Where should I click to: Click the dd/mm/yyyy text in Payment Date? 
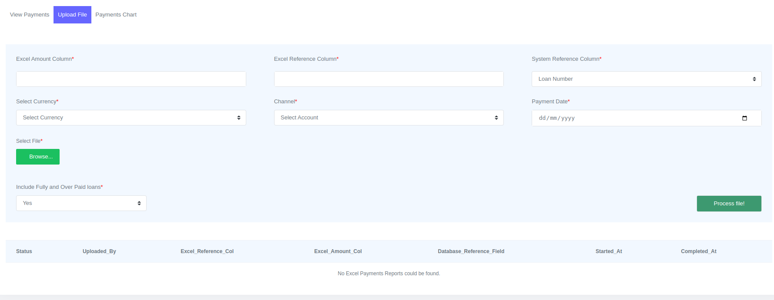[556, 118]
